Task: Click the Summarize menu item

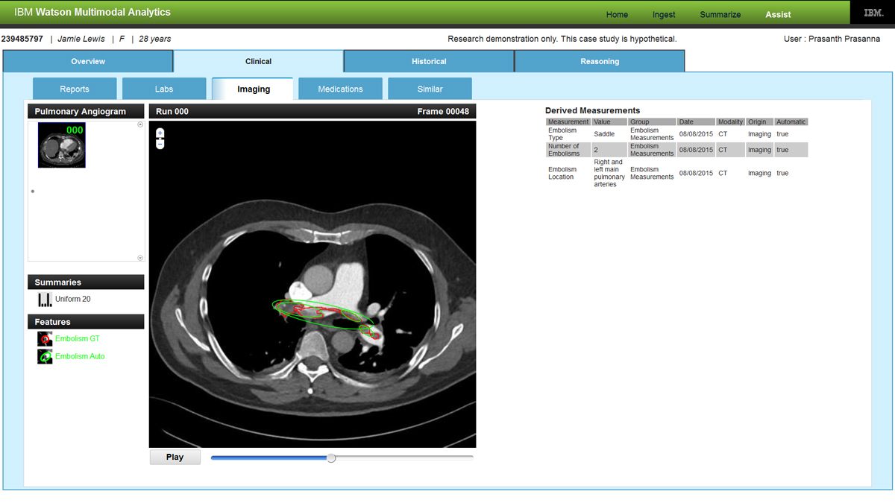Action: [x=720, y=14]
